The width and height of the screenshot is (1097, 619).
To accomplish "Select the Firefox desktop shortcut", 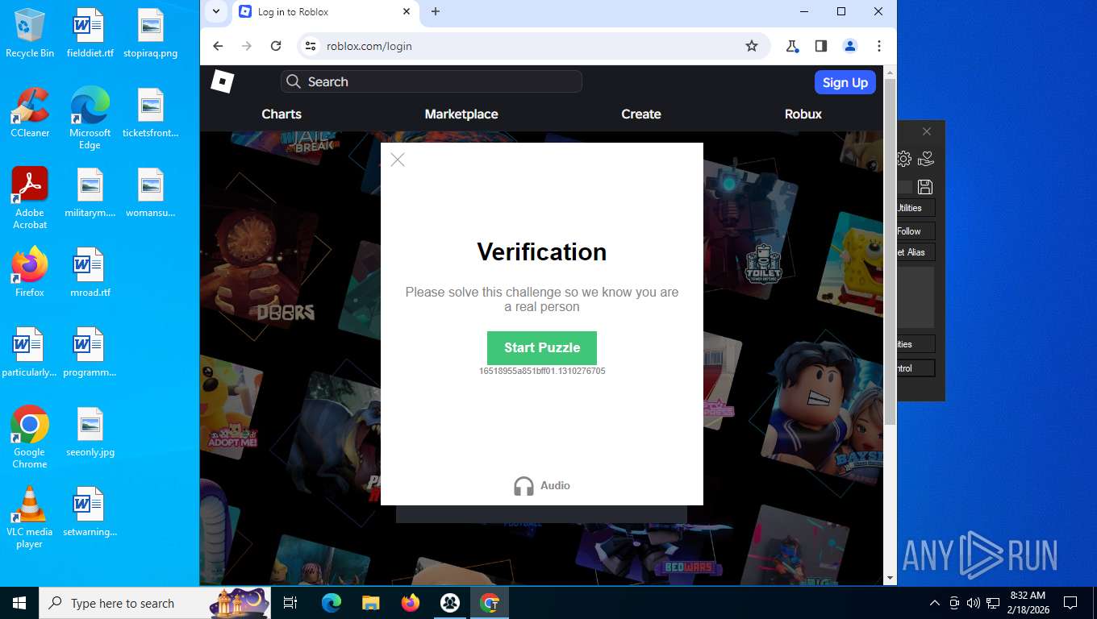I will click(x=30, y=272).
